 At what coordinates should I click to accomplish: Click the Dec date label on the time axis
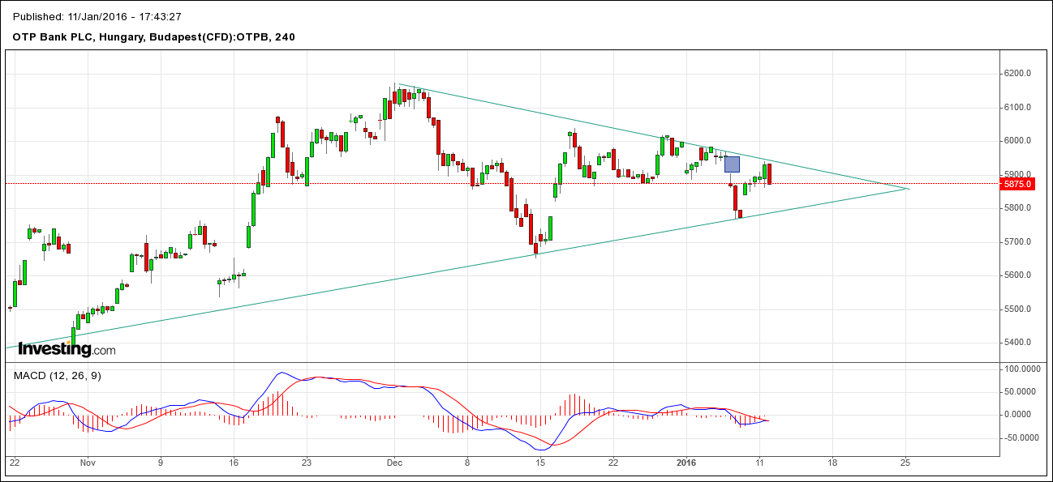tap(395, 463)
